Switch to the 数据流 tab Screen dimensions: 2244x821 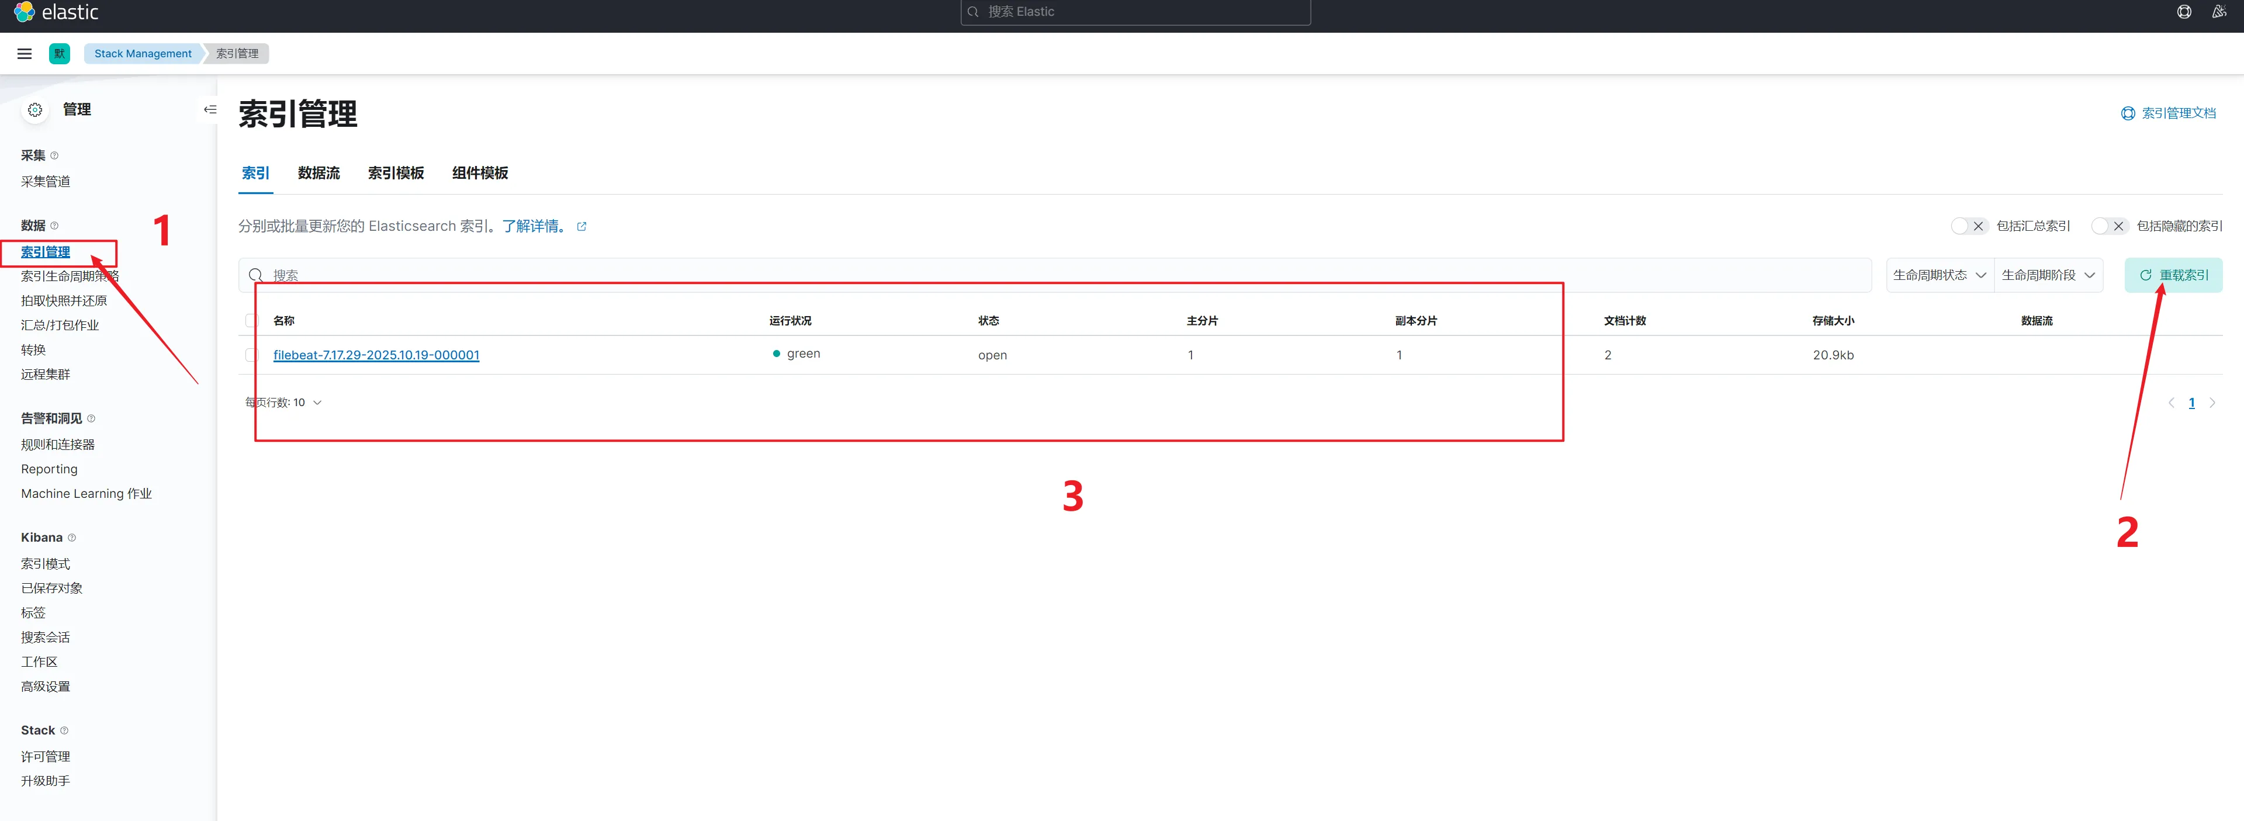tap(319, 173)
